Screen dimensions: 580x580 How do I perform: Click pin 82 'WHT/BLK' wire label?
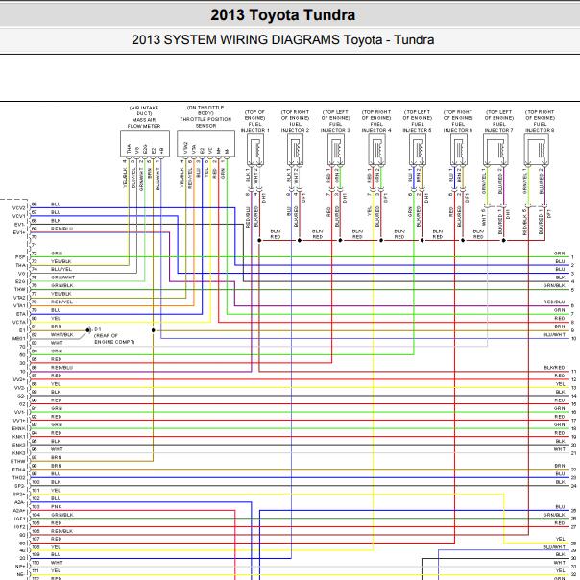click(62, 335)
